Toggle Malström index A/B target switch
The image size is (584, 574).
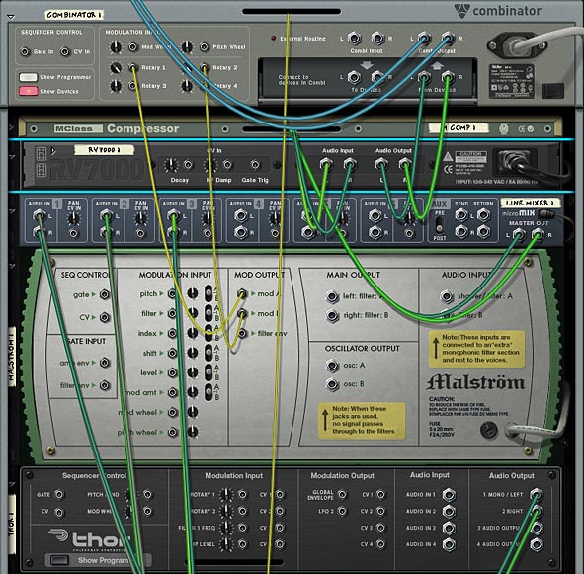pos(209,333)
